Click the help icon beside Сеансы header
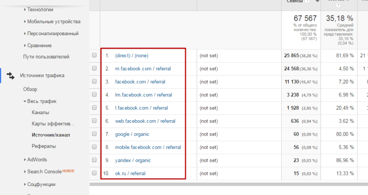Image resolution: width=368 pixels, height=195 pixels. point(307,1)
